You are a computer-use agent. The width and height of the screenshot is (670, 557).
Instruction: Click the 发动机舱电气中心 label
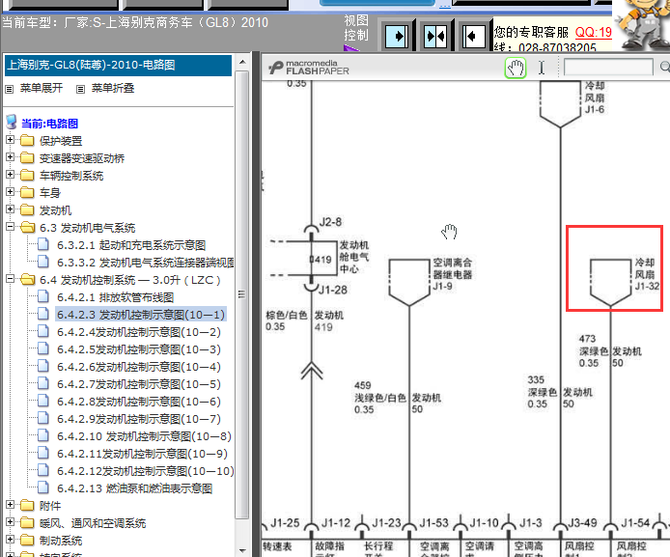coord(353,257)
